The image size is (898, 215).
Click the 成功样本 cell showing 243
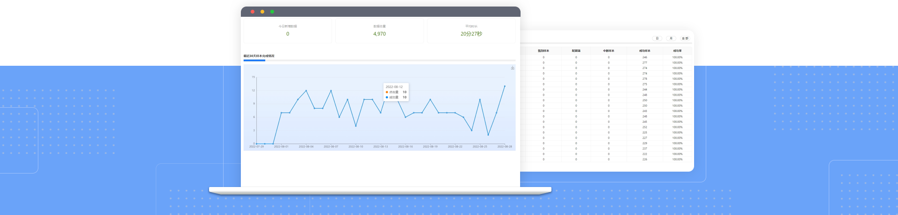(x=645, y=111)
